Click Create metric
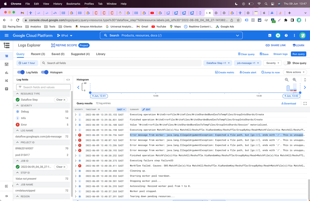310x201 pixels. pyautogui.click(x=225, y=72)
